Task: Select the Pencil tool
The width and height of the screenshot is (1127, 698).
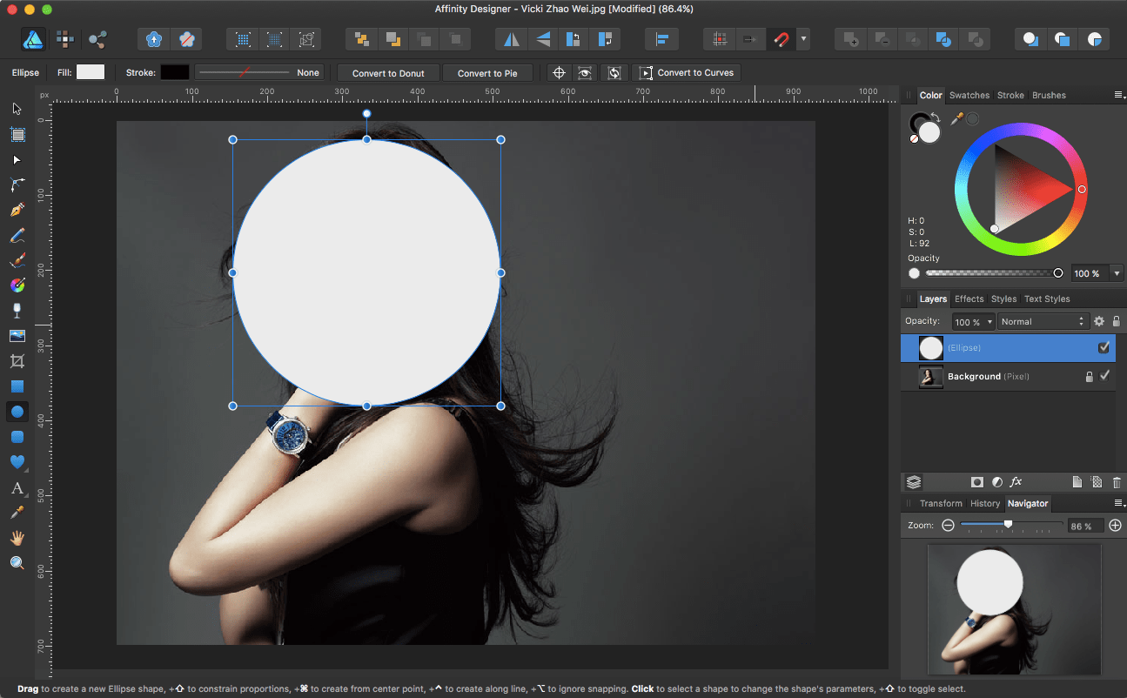Action: coord(17,234)
